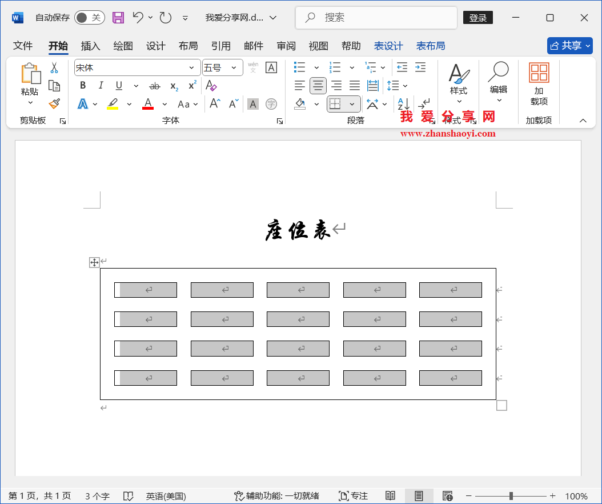Toggle italic formatting

coord(101,86)
